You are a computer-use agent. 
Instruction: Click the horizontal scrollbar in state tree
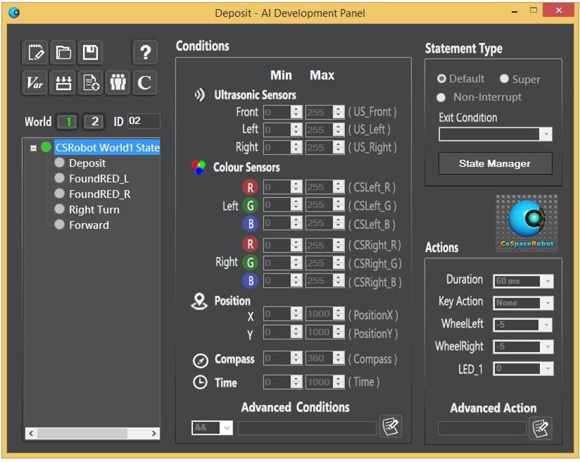92,433
